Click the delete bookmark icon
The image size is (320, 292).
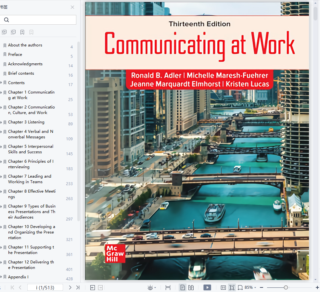pos(31,32)
